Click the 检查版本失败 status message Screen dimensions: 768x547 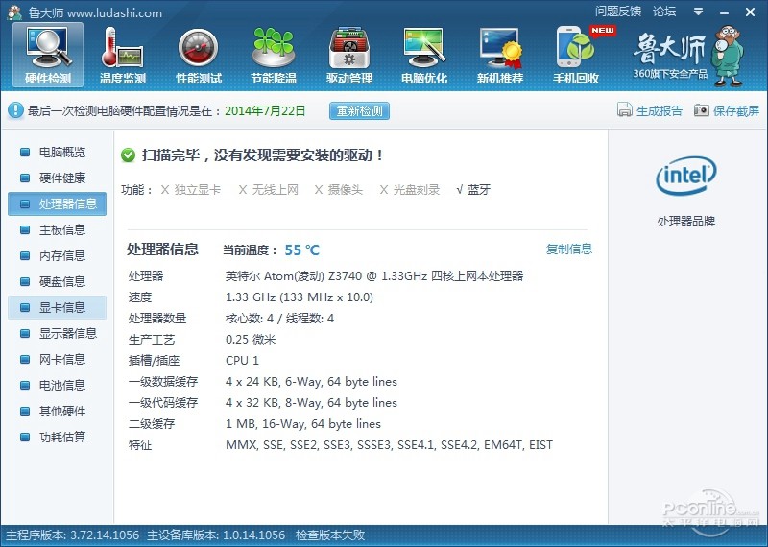click(x=330, y=535)
